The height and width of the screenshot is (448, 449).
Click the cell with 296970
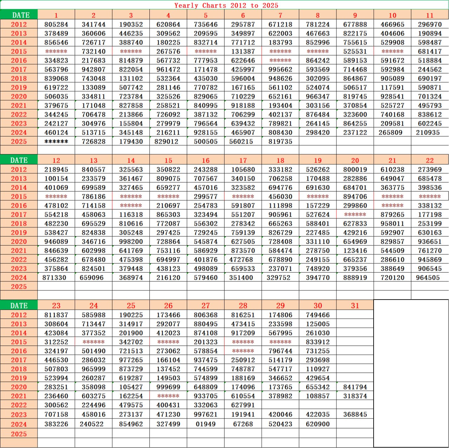pos(430,24)
